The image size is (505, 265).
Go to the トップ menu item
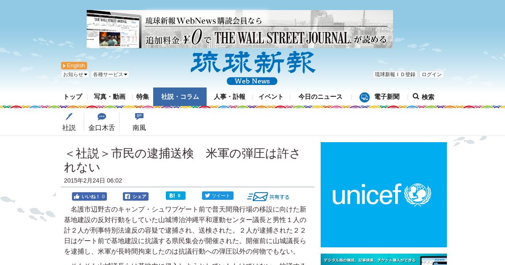click(x=73, y=97)
